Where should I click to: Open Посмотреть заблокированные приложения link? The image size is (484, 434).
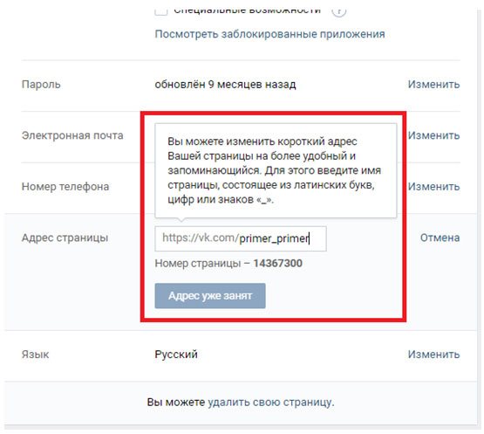[269, 34]
